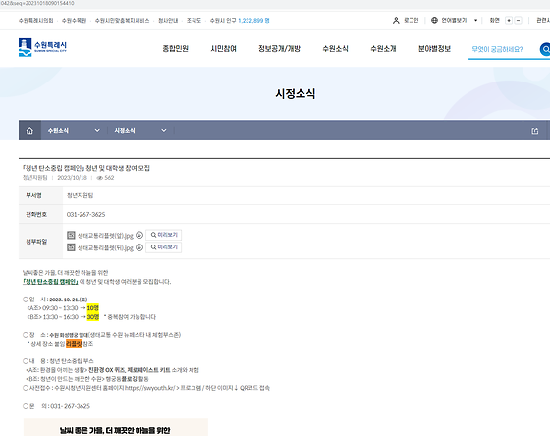Click the Suwon Special City logo
550x436 pixels.
(x=42, y=47)
